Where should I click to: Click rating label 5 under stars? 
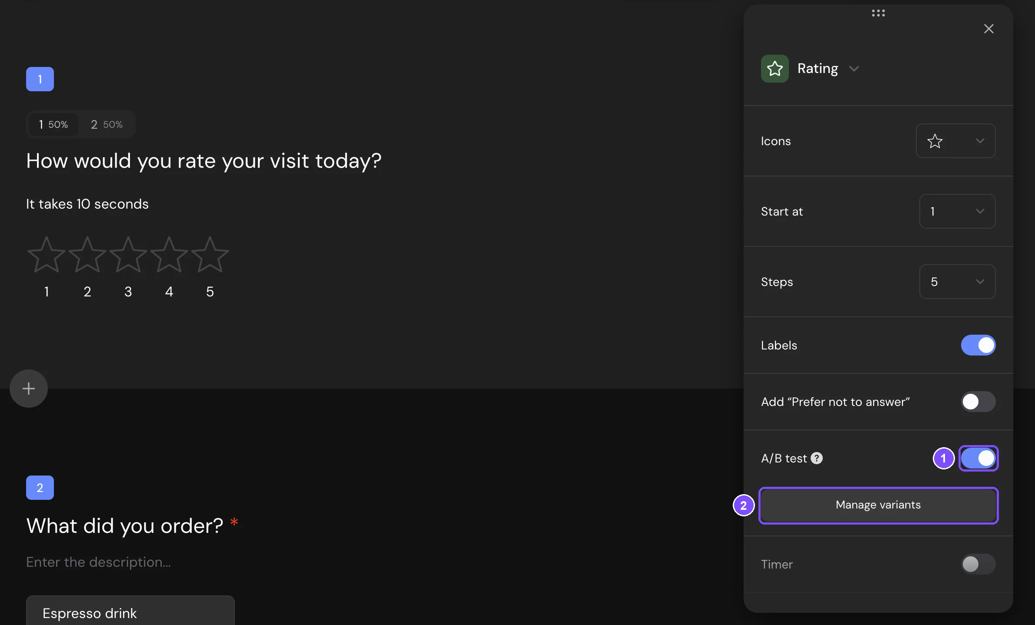210,292
